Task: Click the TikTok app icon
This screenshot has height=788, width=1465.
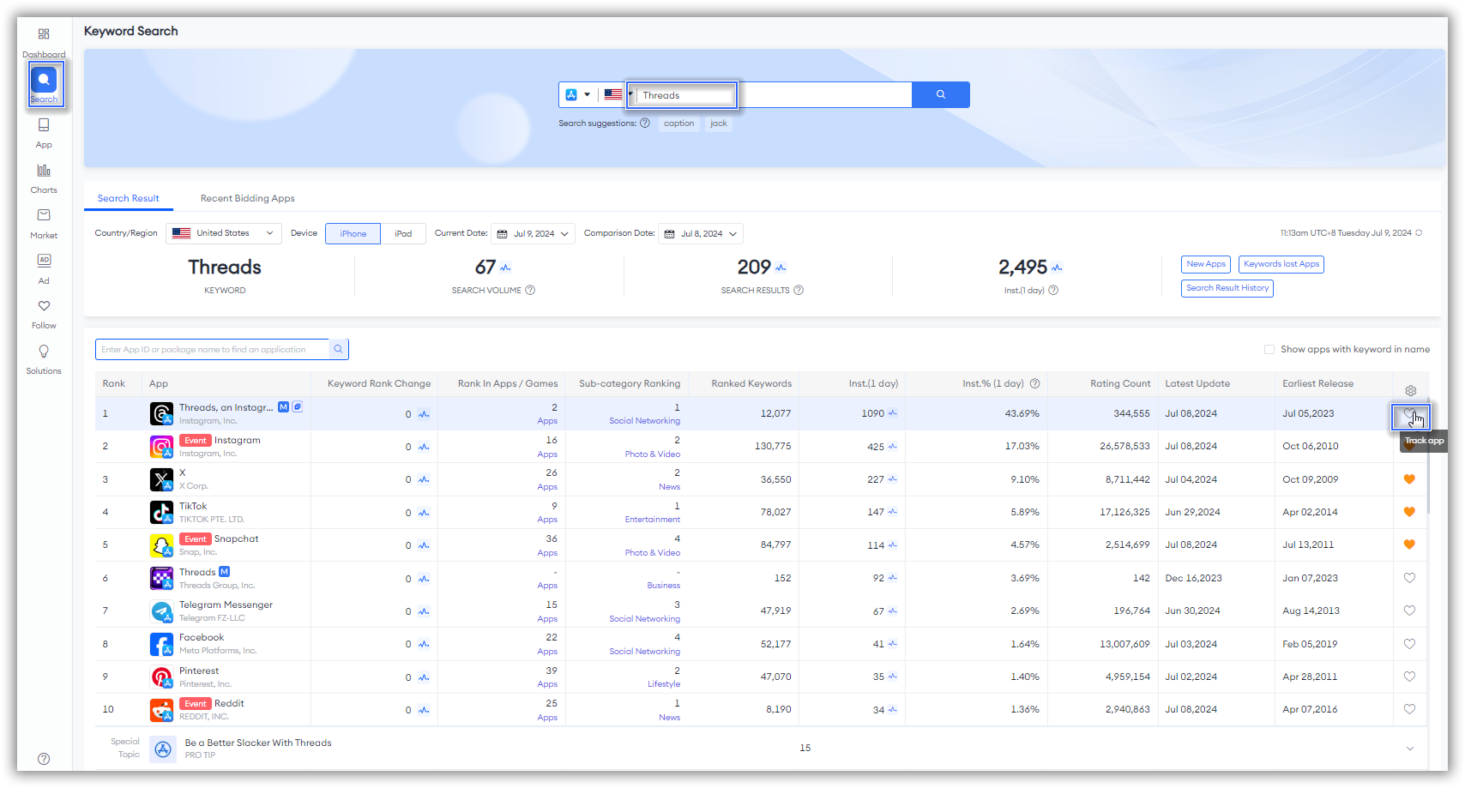Action: coord(161,512)
